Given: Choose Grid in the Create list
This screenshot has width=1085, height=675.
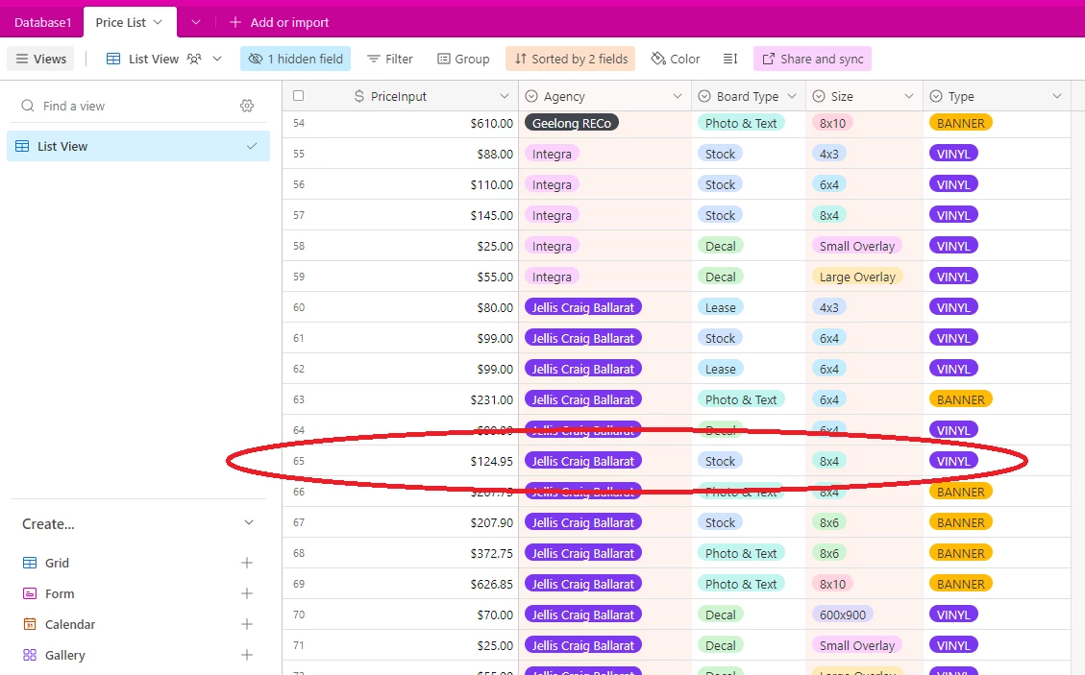Looking at the screenshot, I should pos(57,563).
